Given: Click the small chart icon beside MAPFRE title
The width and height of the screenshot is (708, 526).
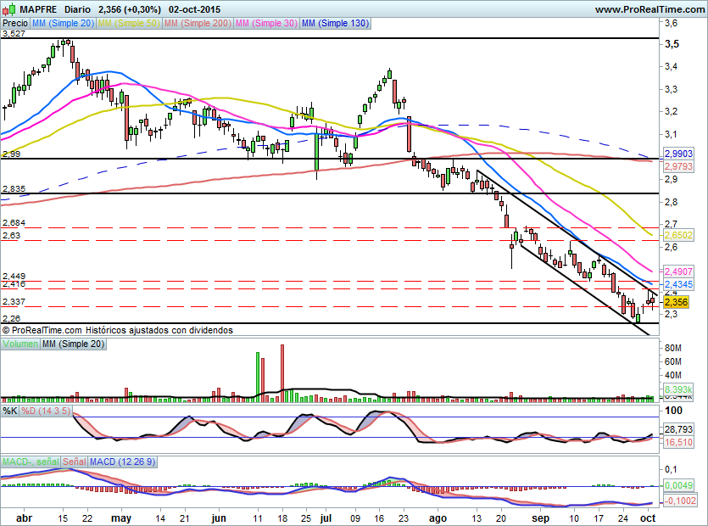Looking at the screenshot, I should (8, 8).
